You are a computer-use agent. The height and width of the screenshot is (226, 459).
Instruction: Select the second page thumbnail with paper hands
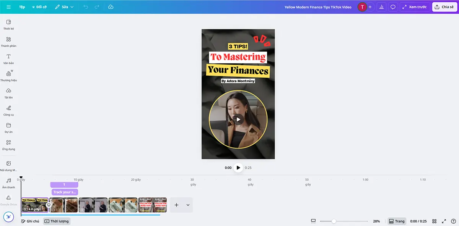(64, 205)
